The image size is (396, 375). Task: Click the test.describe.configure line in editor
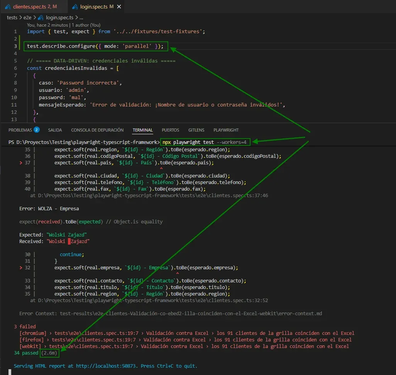click(95, 46)
